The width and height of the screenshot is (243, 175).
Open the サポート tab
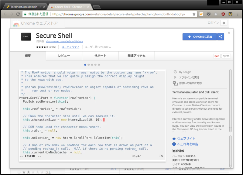pos(100,56)
